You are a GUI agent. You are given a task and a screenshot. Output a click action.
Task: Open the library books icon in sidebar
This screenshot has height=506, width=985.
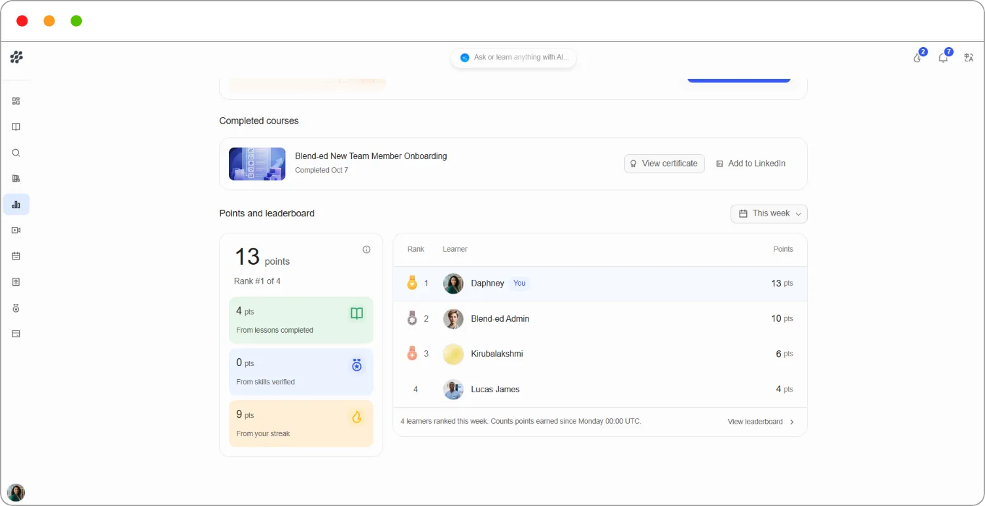click(x=16, y=178)
